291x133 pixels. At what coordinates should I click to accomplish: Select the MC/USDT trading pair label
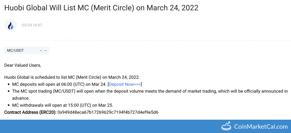click(15, 50)
